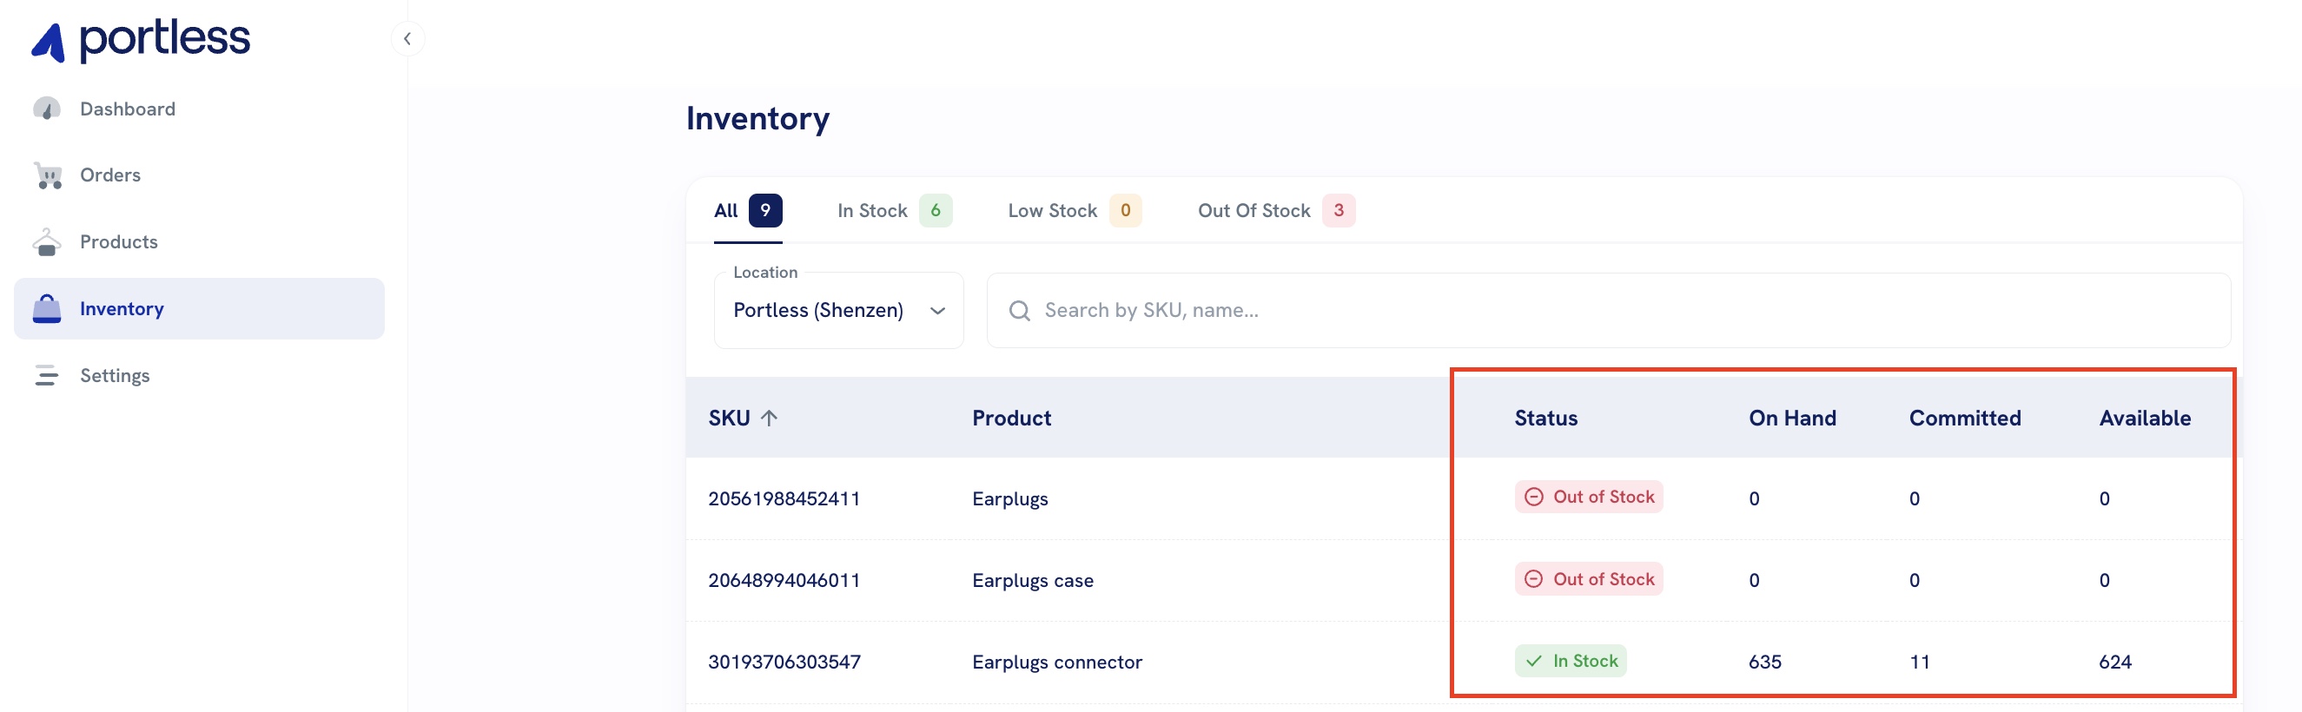
Task: Open Settings in the sidebar
Action: 115,375
